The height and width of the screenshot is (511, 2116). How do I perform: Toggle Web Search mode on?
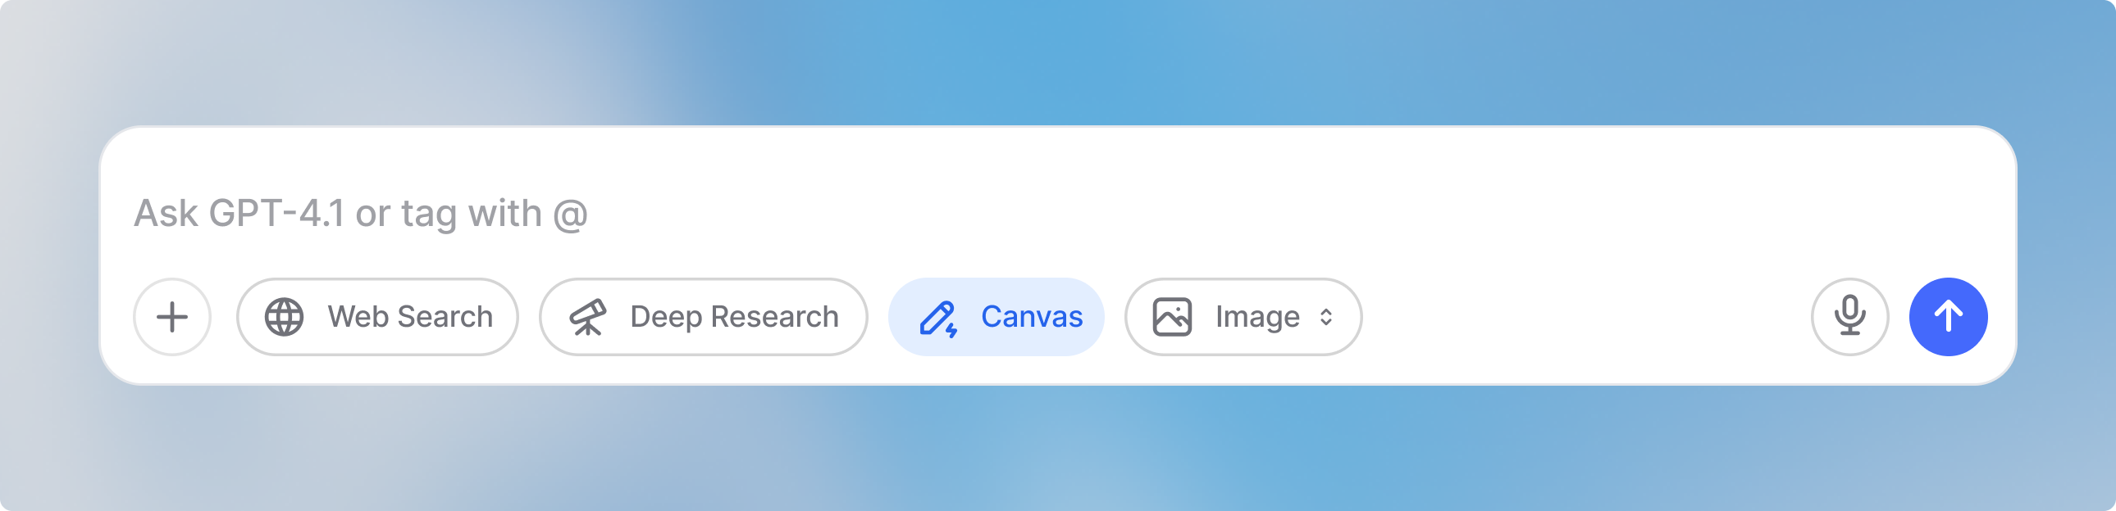click(x=378, y=317)
